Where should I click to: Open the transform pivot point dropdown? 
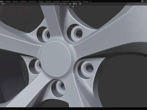pos(71,4)
